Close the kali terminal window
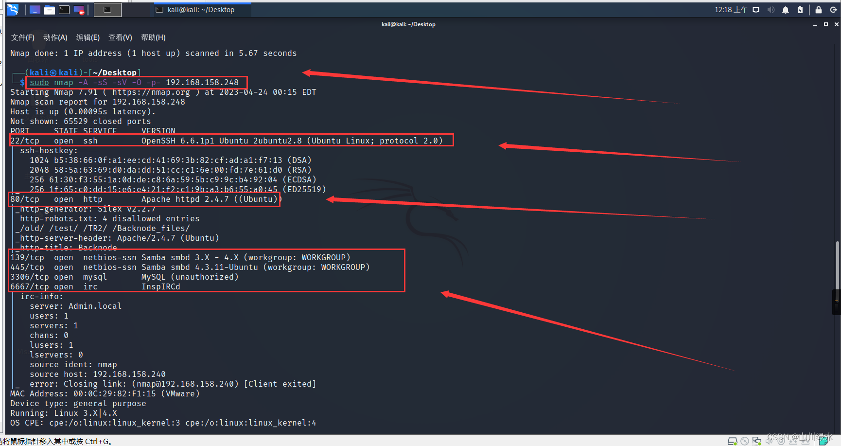Screen dimensions: 841x446 pos(837,24)
